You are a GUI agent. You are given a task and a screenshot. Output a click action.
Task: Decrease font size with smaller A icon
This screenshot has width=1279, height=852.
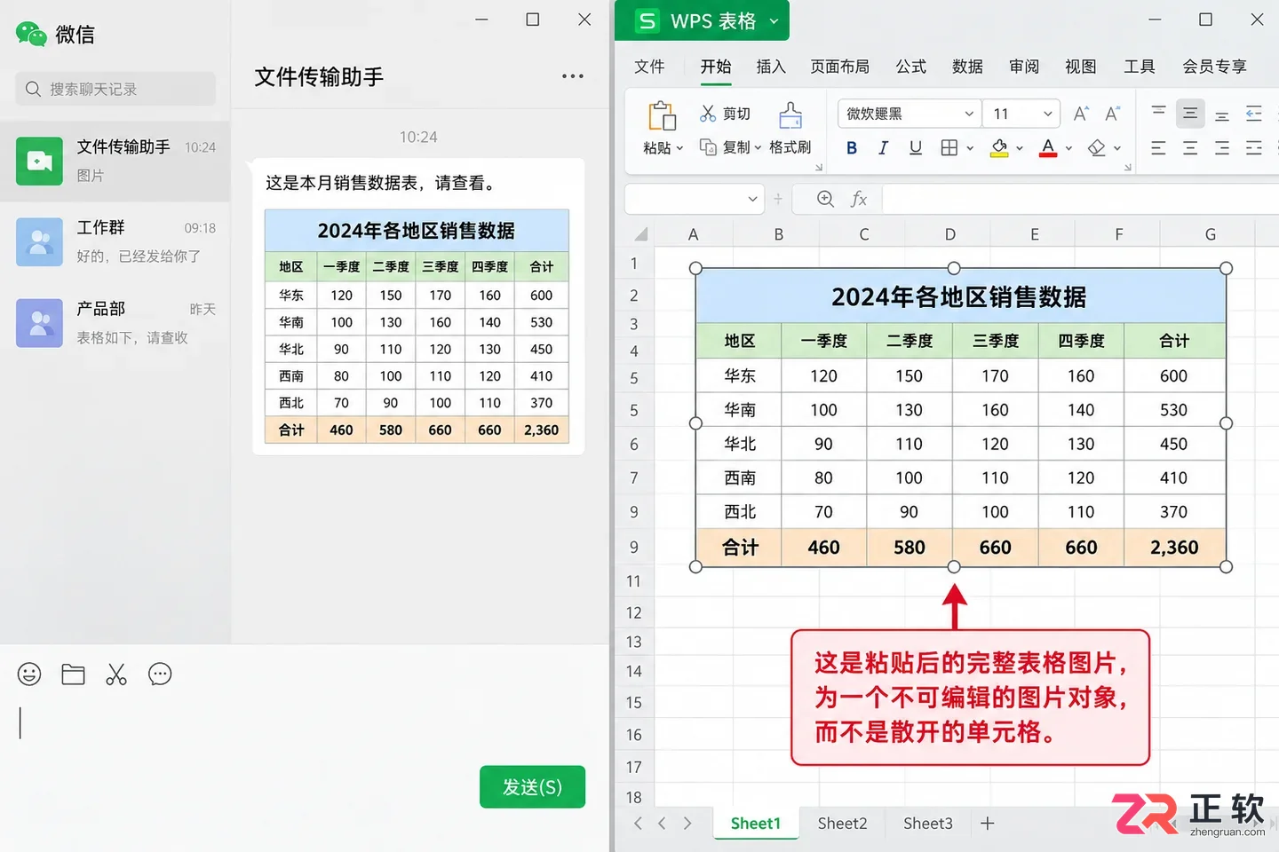coord(1112,114)
